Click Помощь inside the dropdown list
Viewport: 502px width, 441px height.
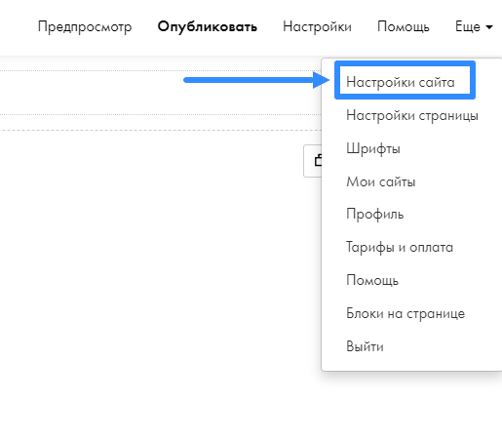point(372,280)
